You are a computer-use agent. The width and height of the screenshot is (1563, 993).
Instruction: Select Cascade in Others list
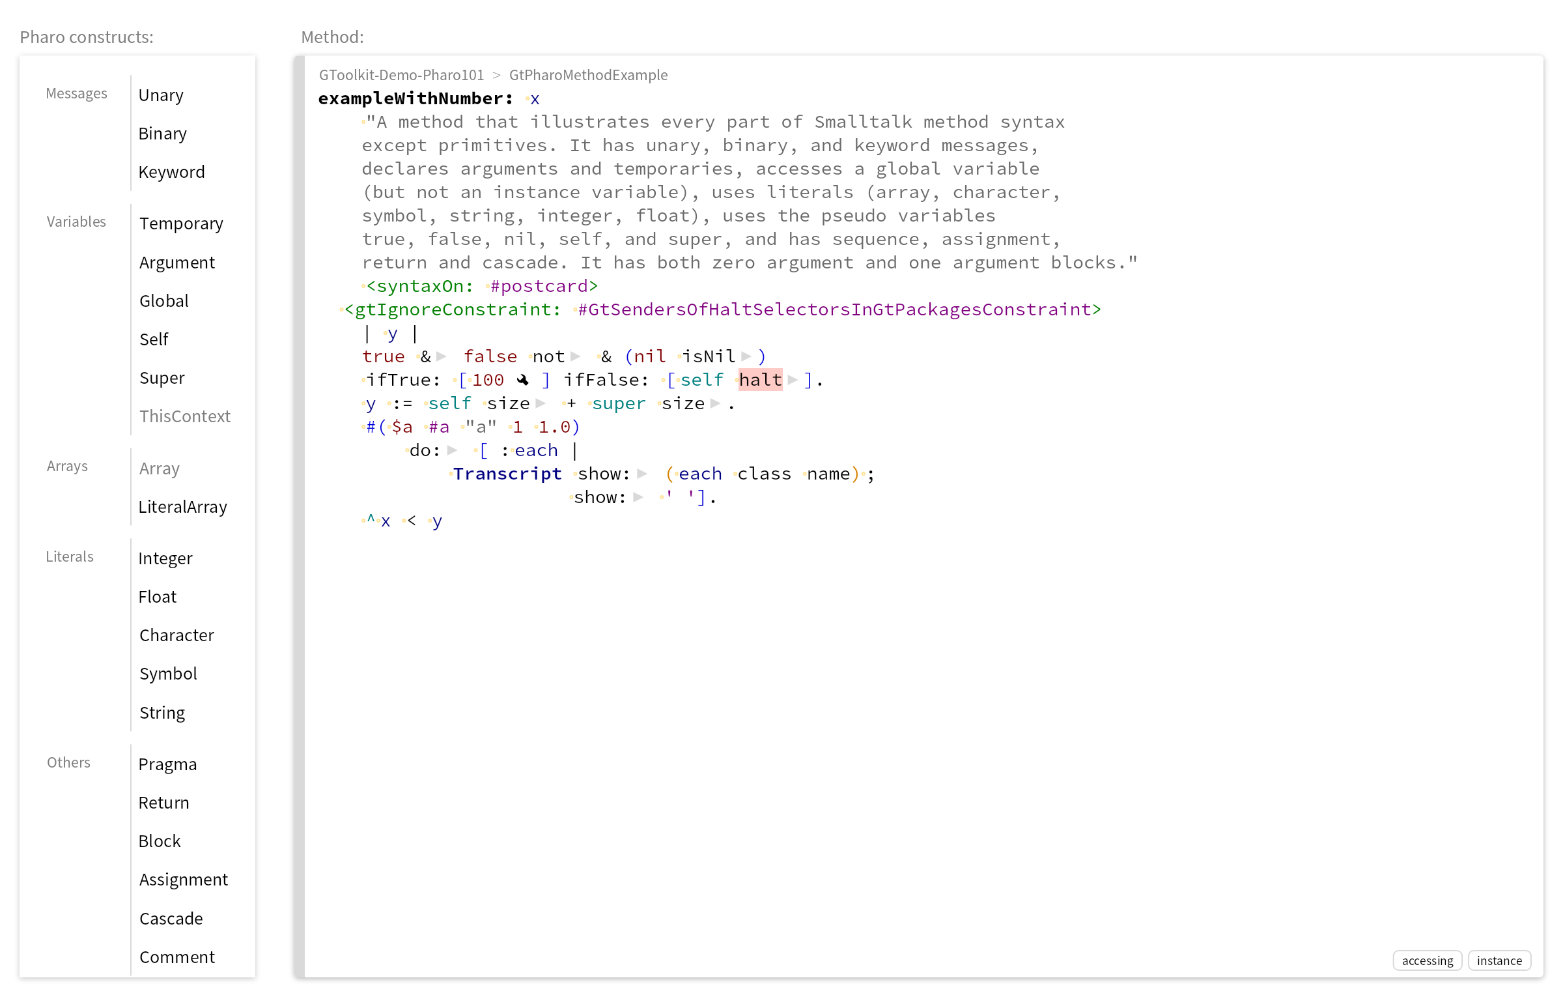(x=171, y=919)
